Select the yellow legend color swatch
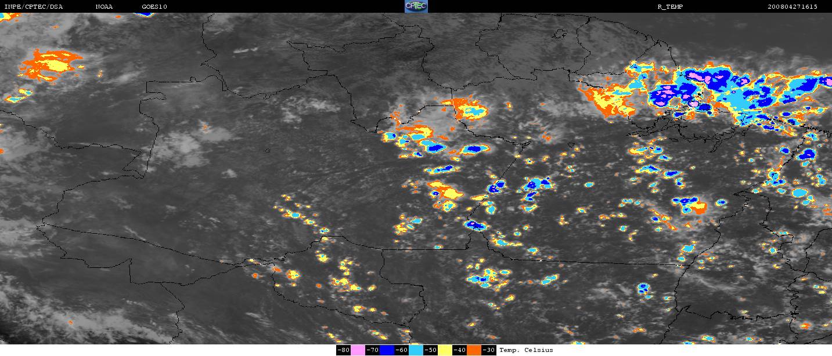The height and width of the screenshot is (356, 832). coord(445,350)
